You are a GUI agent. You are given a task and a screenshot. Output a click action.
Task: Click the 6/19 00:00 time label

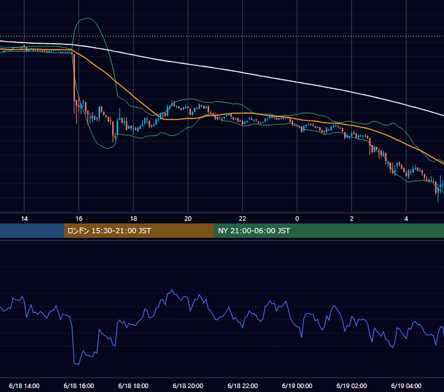point(297,385)
